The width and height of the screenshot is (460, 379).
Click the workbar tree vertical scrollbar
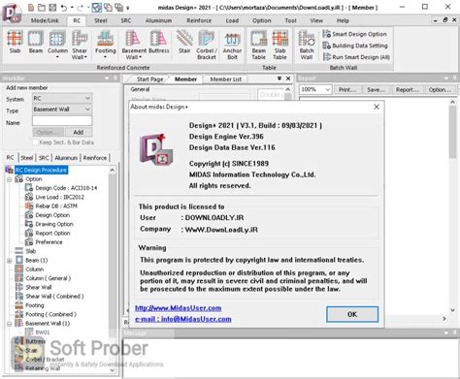(113, 270)
